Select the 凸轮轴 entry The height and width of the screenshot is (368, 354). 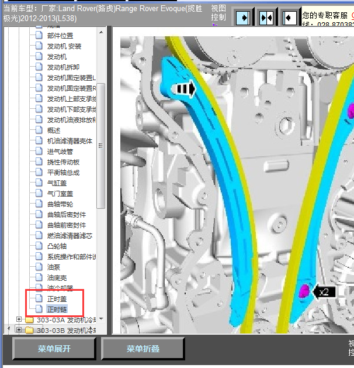pyautogui.click(x=57, y=246)
